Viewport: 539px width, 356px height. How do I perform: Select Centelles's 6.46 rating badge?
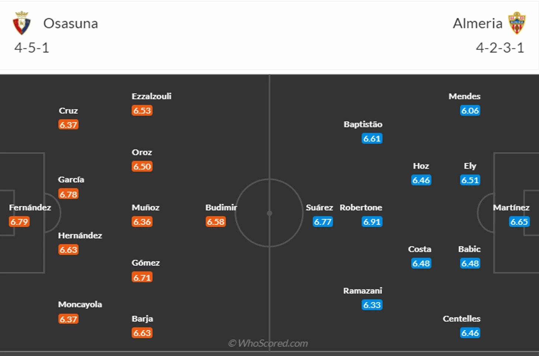470,333
